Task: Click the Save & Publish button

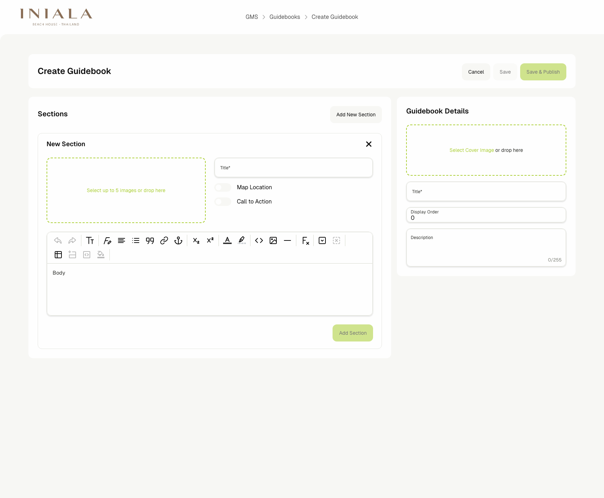Action: point(543,71)
